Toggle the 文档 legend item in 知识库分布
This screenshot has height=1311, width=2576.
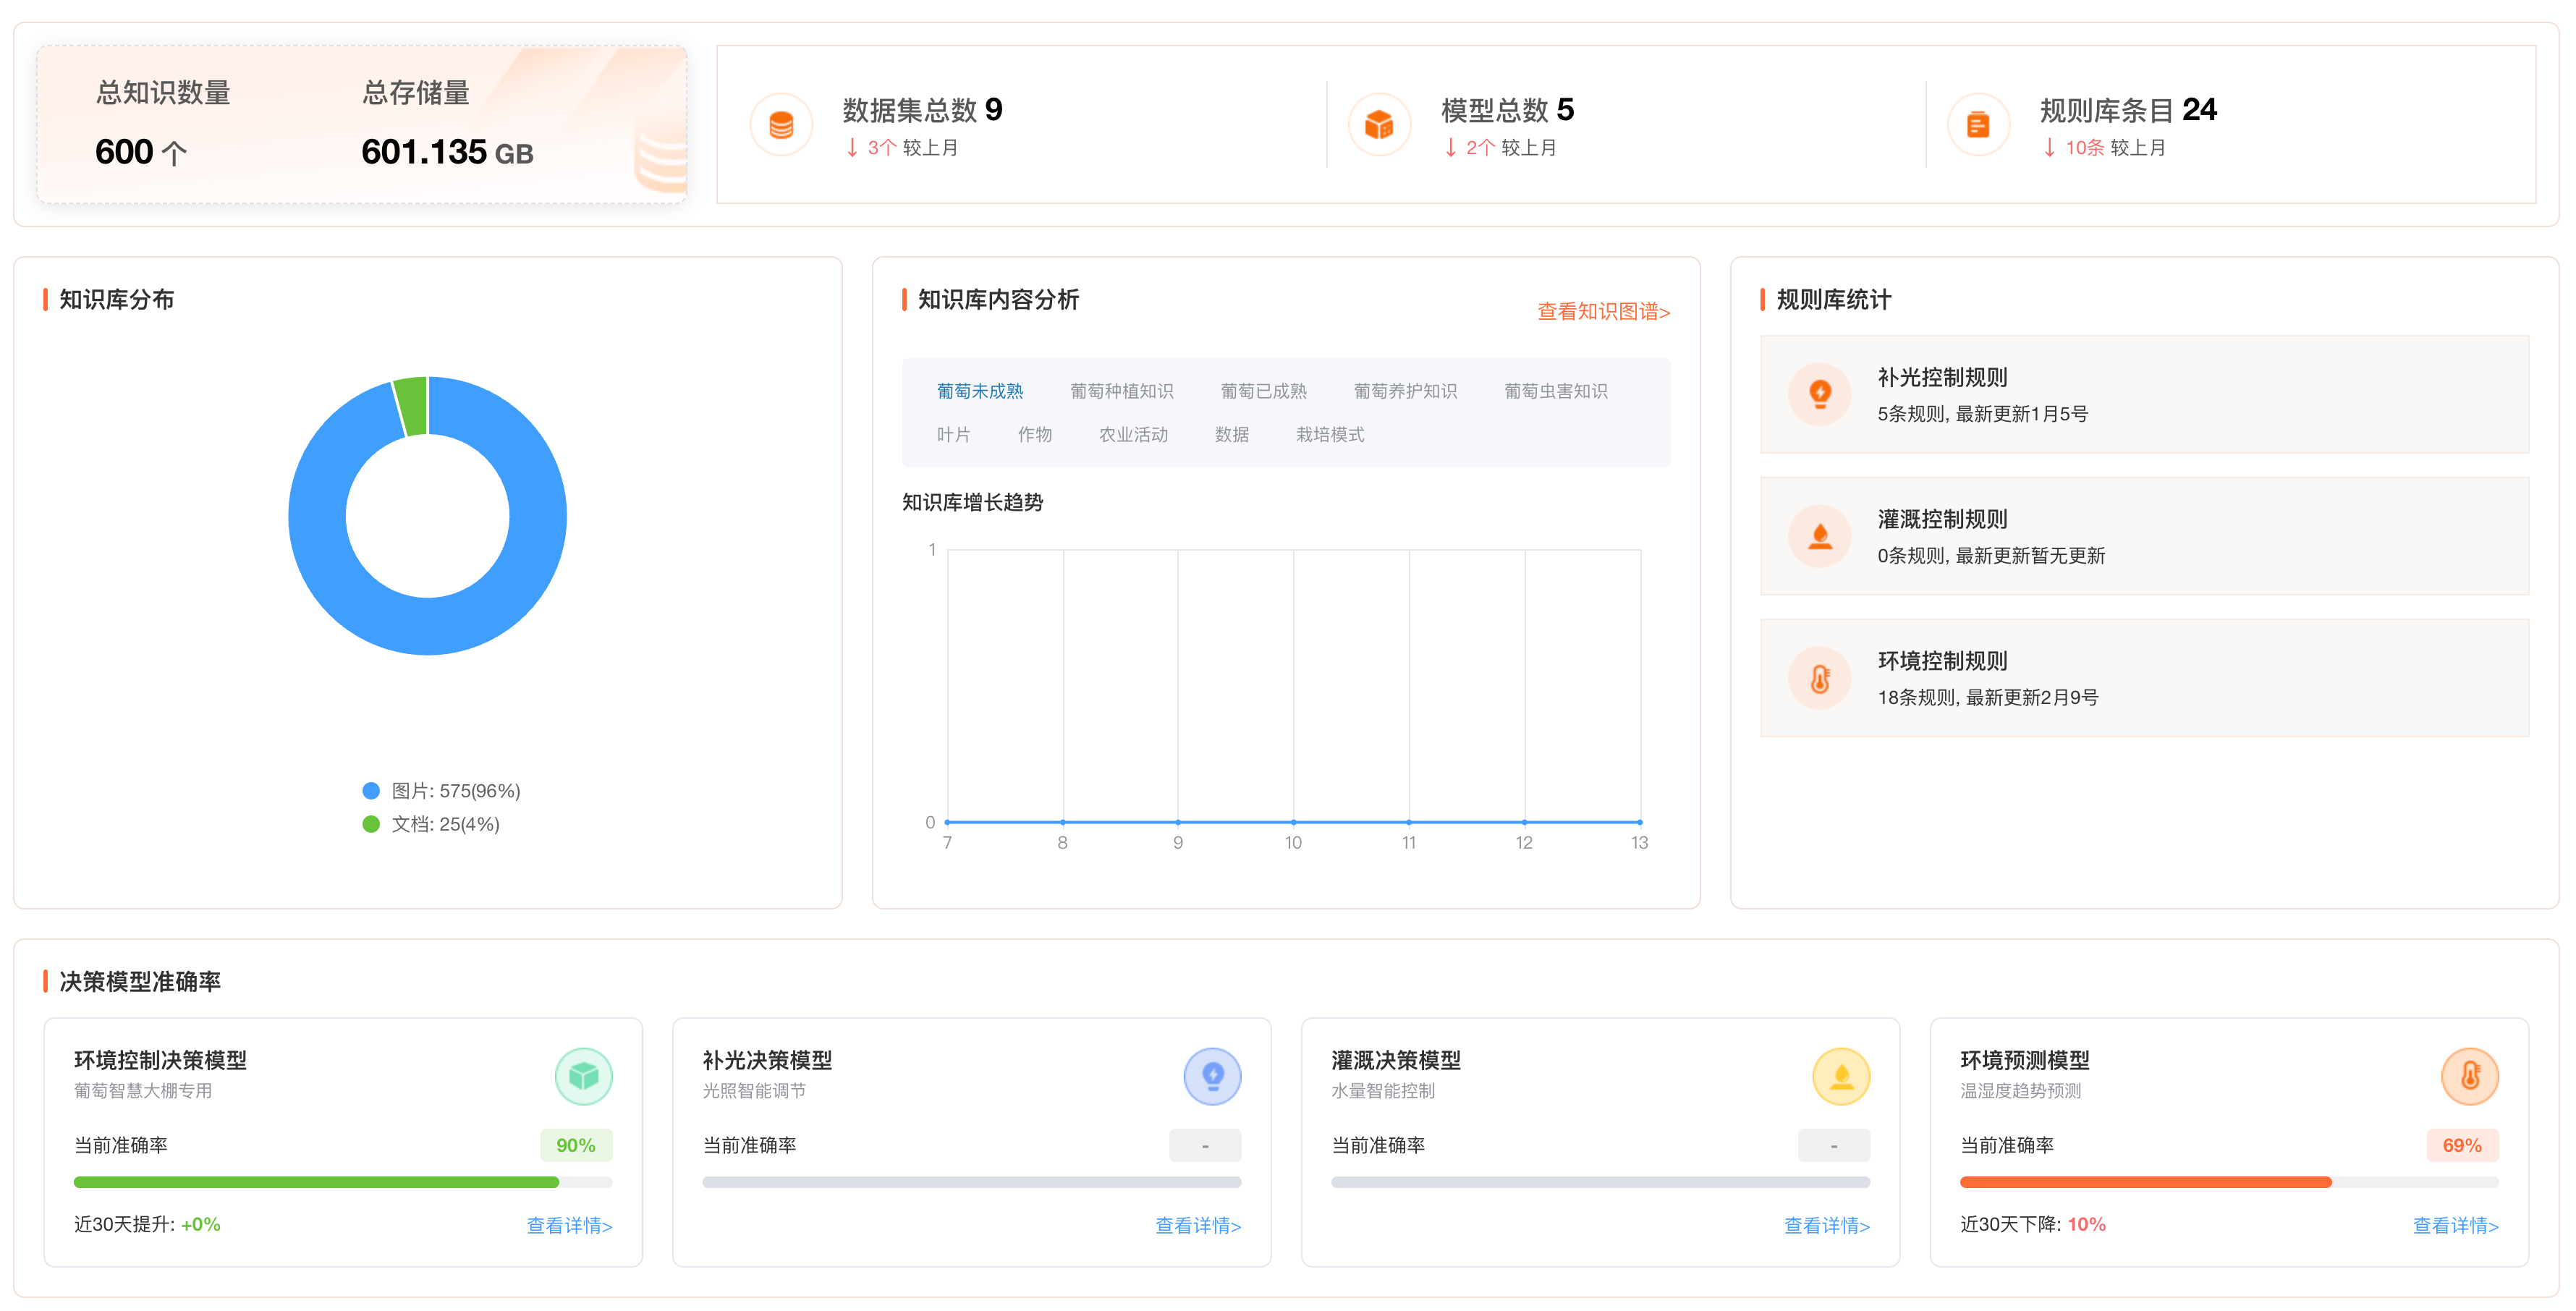point(432,824)
